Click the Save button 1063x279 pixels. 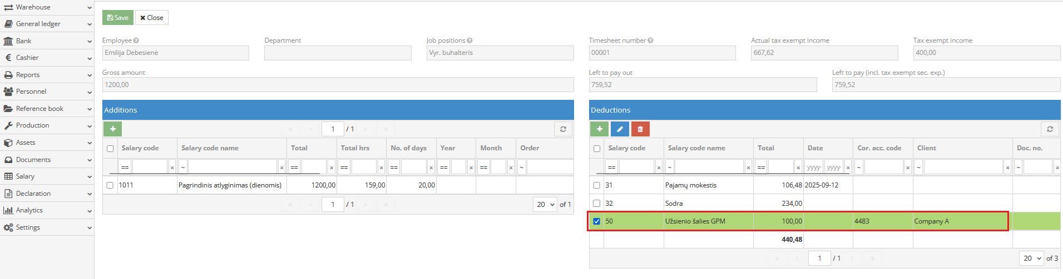point(117,18)
